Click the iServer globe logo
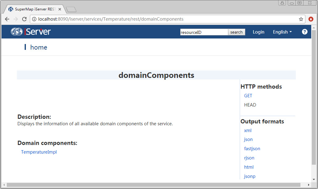The height and width of the screenshot is (189, 318). point(17,32)
